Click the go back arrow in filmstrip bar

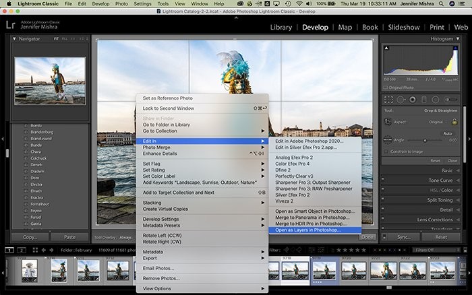pyautogui.click(x=44, y=250)
